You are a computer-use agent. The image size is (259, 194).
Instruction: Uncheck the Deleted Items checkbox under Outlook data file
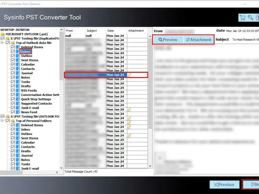tap(13, 47)
